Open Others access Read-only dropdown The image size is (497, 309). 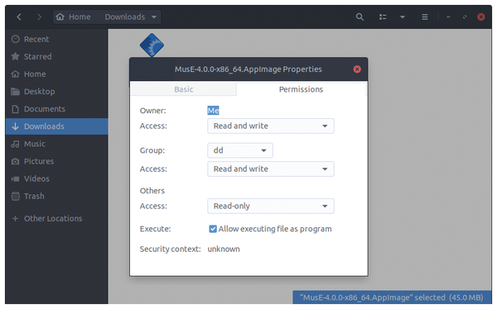[x=271, y=206]
